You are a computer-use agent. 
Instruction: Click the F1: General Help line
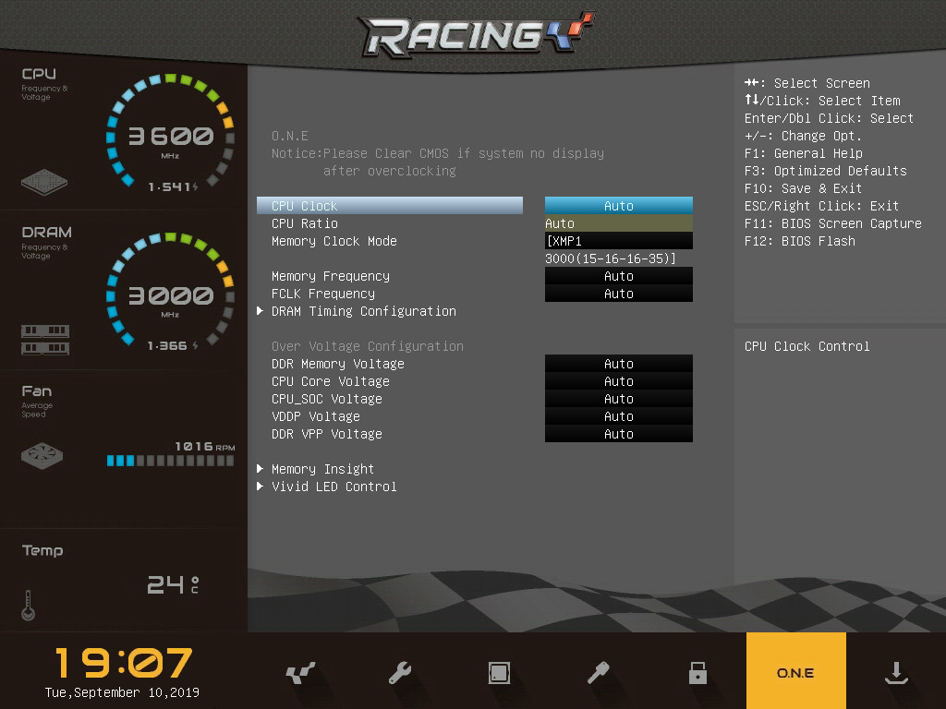click(x=803, y=153)
